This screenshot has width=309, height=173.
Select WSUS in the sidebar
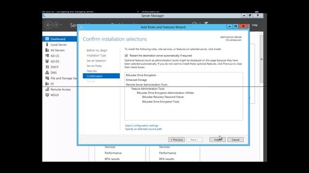[x=55, y=95]
